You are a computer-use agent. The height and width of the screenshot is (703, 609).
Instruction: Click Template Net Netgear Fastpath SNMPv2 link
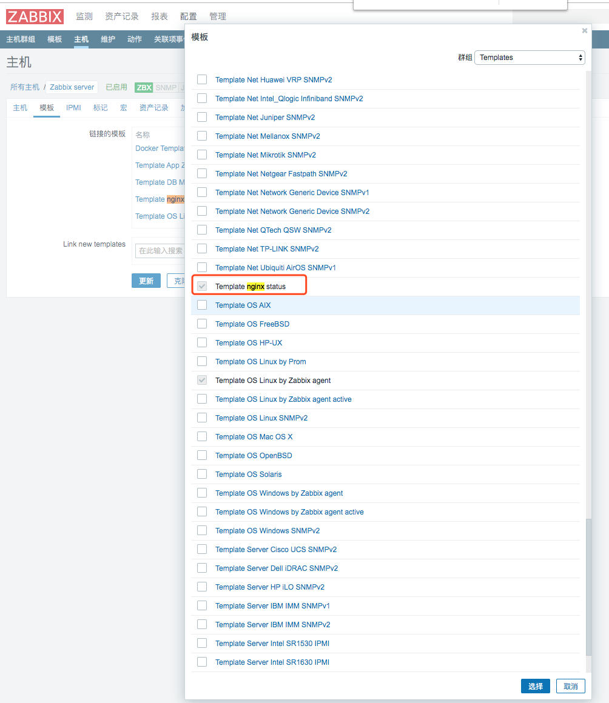[281, 174]
